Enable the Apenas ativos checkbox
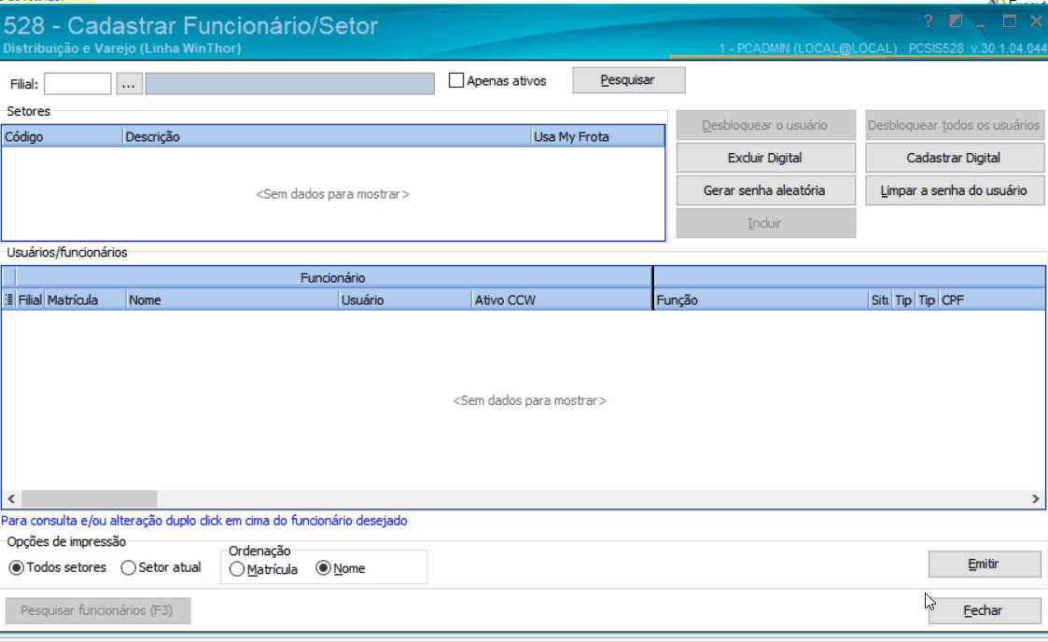The width and height of the screenshot is (1048, 642). point(455,80)
